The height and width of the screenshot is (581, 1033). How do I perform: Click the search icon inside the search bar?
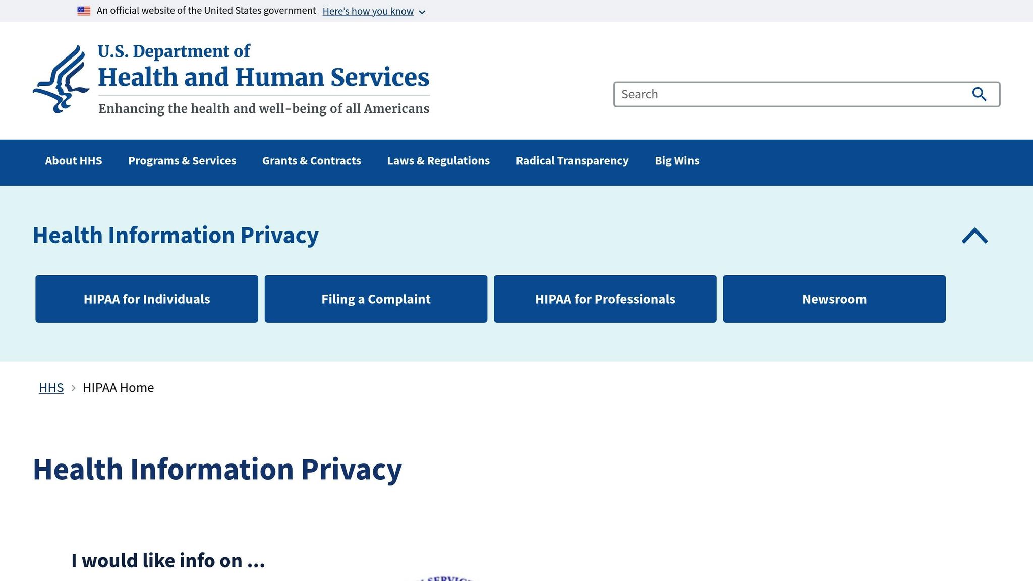[x=979, y=94]
